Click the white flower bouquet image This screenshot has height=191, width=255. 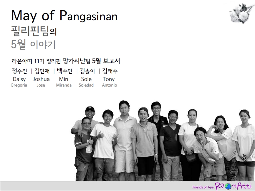point(242,13)
